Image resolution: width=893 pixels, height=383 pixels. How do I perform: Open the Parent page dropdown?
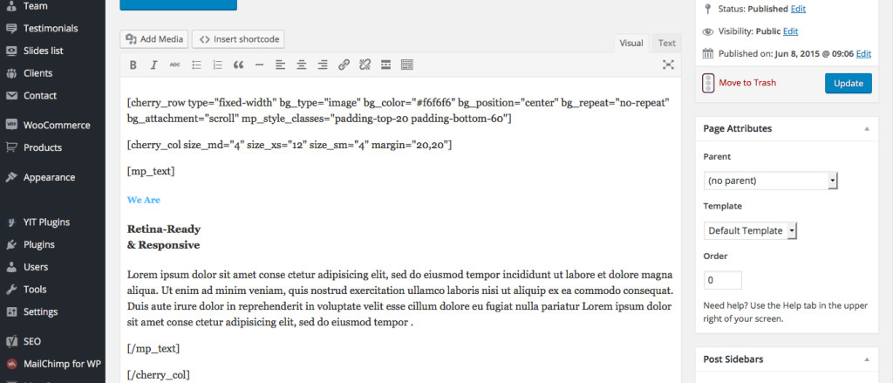coord(770,181)
